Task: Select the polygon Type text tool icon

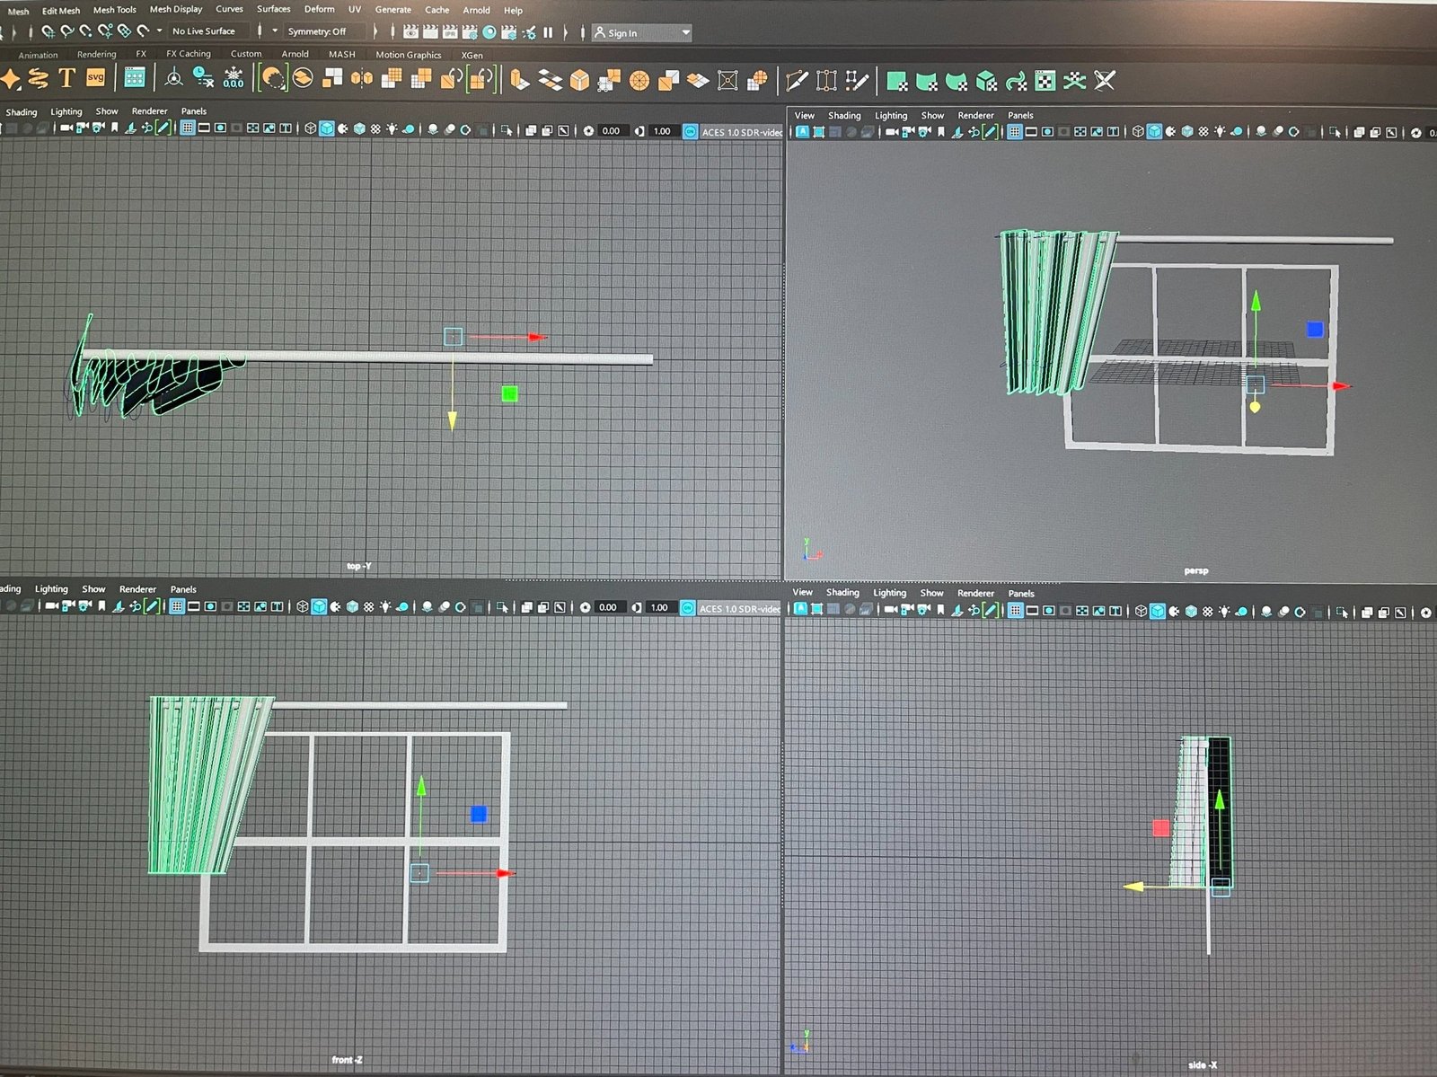Action: (x=66, y=79)
